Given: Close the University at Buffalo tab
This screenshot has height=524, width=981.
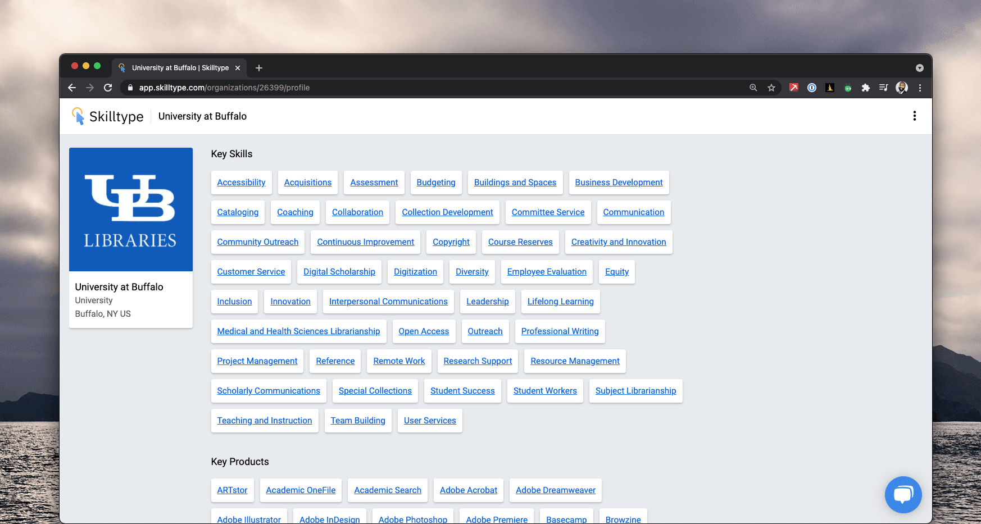Looking at the screenshot, I should point(238,68).
